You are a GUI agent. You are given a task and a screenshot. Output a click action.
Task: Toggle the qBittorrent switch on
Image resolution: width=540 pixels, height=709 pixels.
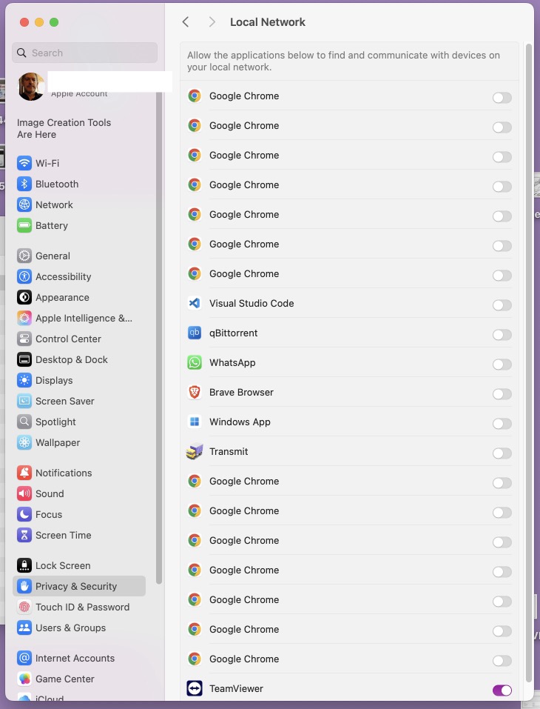point(502,335)
